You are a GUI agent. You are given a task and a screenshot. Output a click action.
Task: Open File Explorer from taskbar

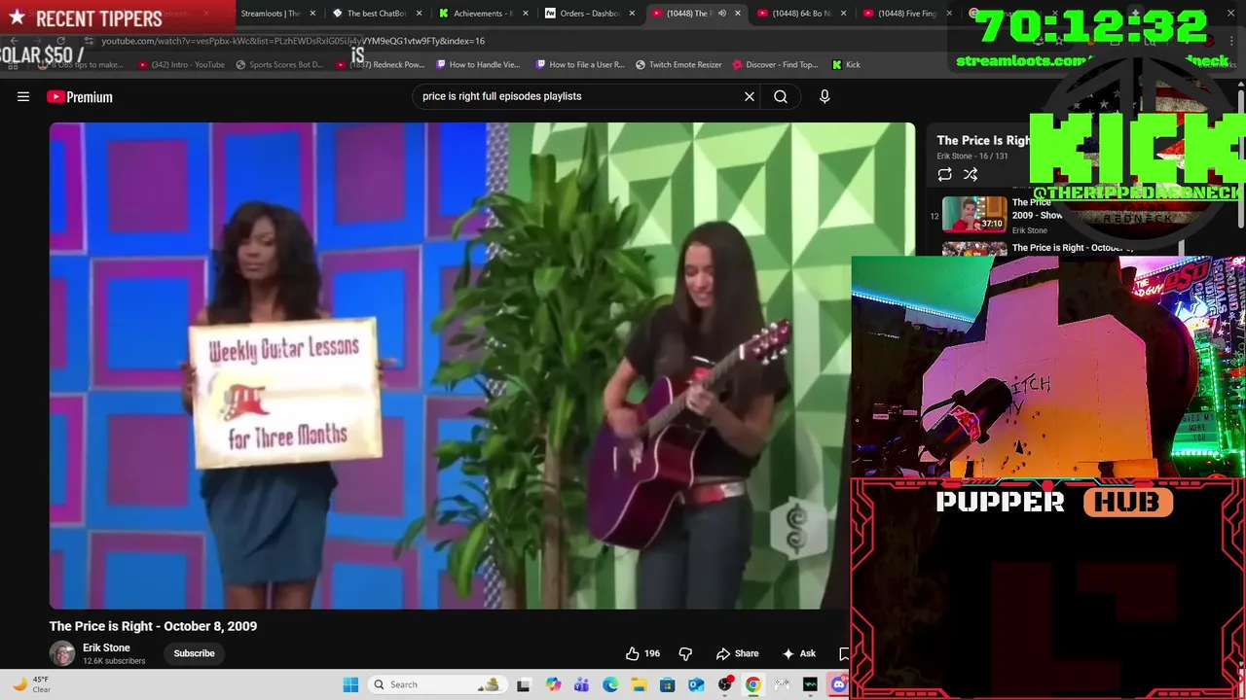click(640, 684)
